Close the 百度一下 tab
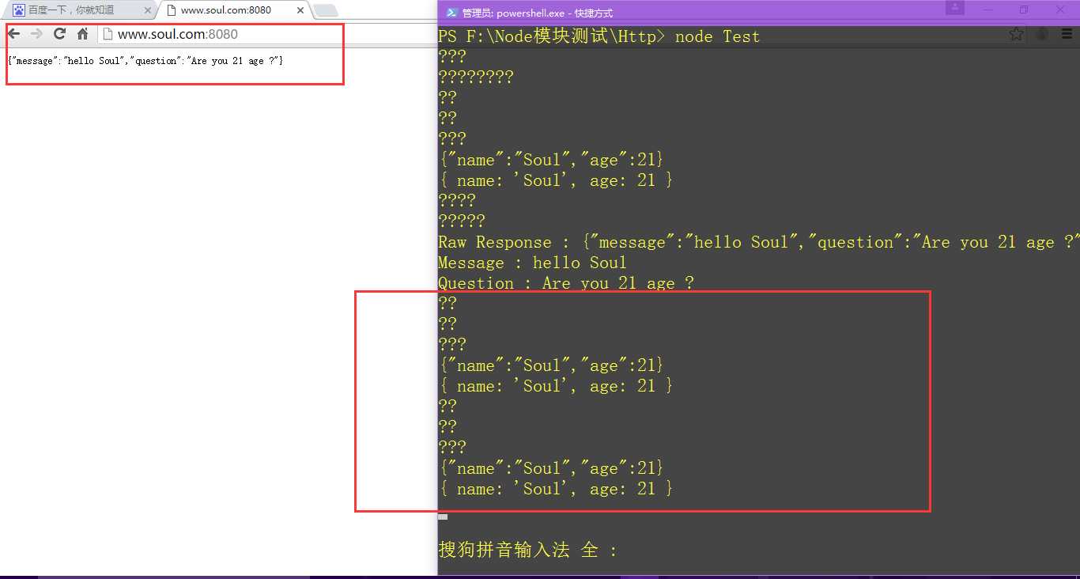The image size is (1080, 579). click(147, 10)
